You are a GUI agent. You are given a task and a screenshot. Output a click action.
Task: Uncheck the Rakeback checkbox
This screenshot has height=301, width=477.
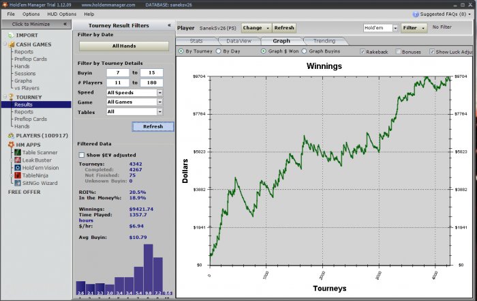[x=363, y=51]
